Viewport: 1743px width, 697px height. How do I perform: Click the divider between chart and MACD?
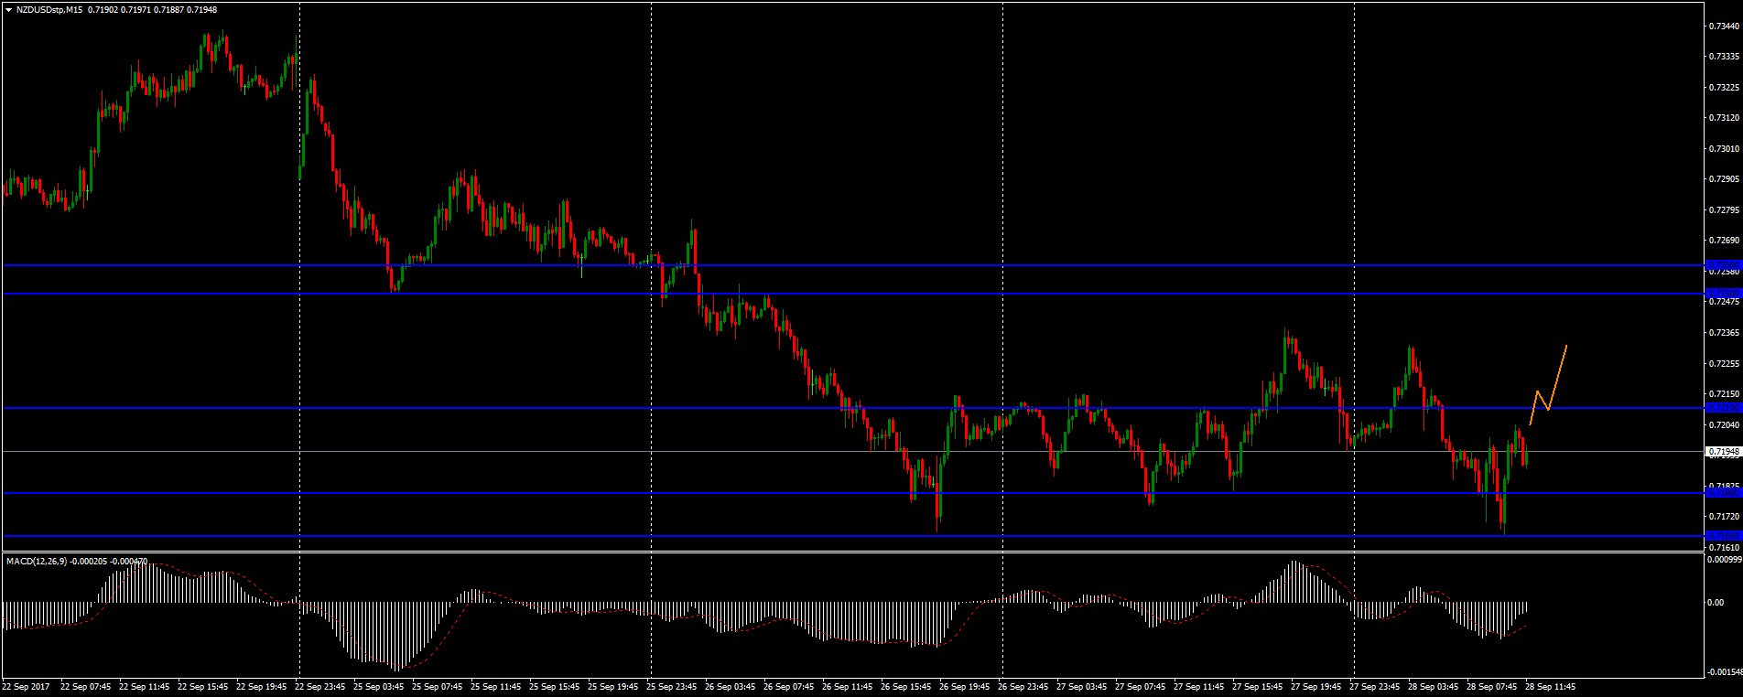[851, 552]
